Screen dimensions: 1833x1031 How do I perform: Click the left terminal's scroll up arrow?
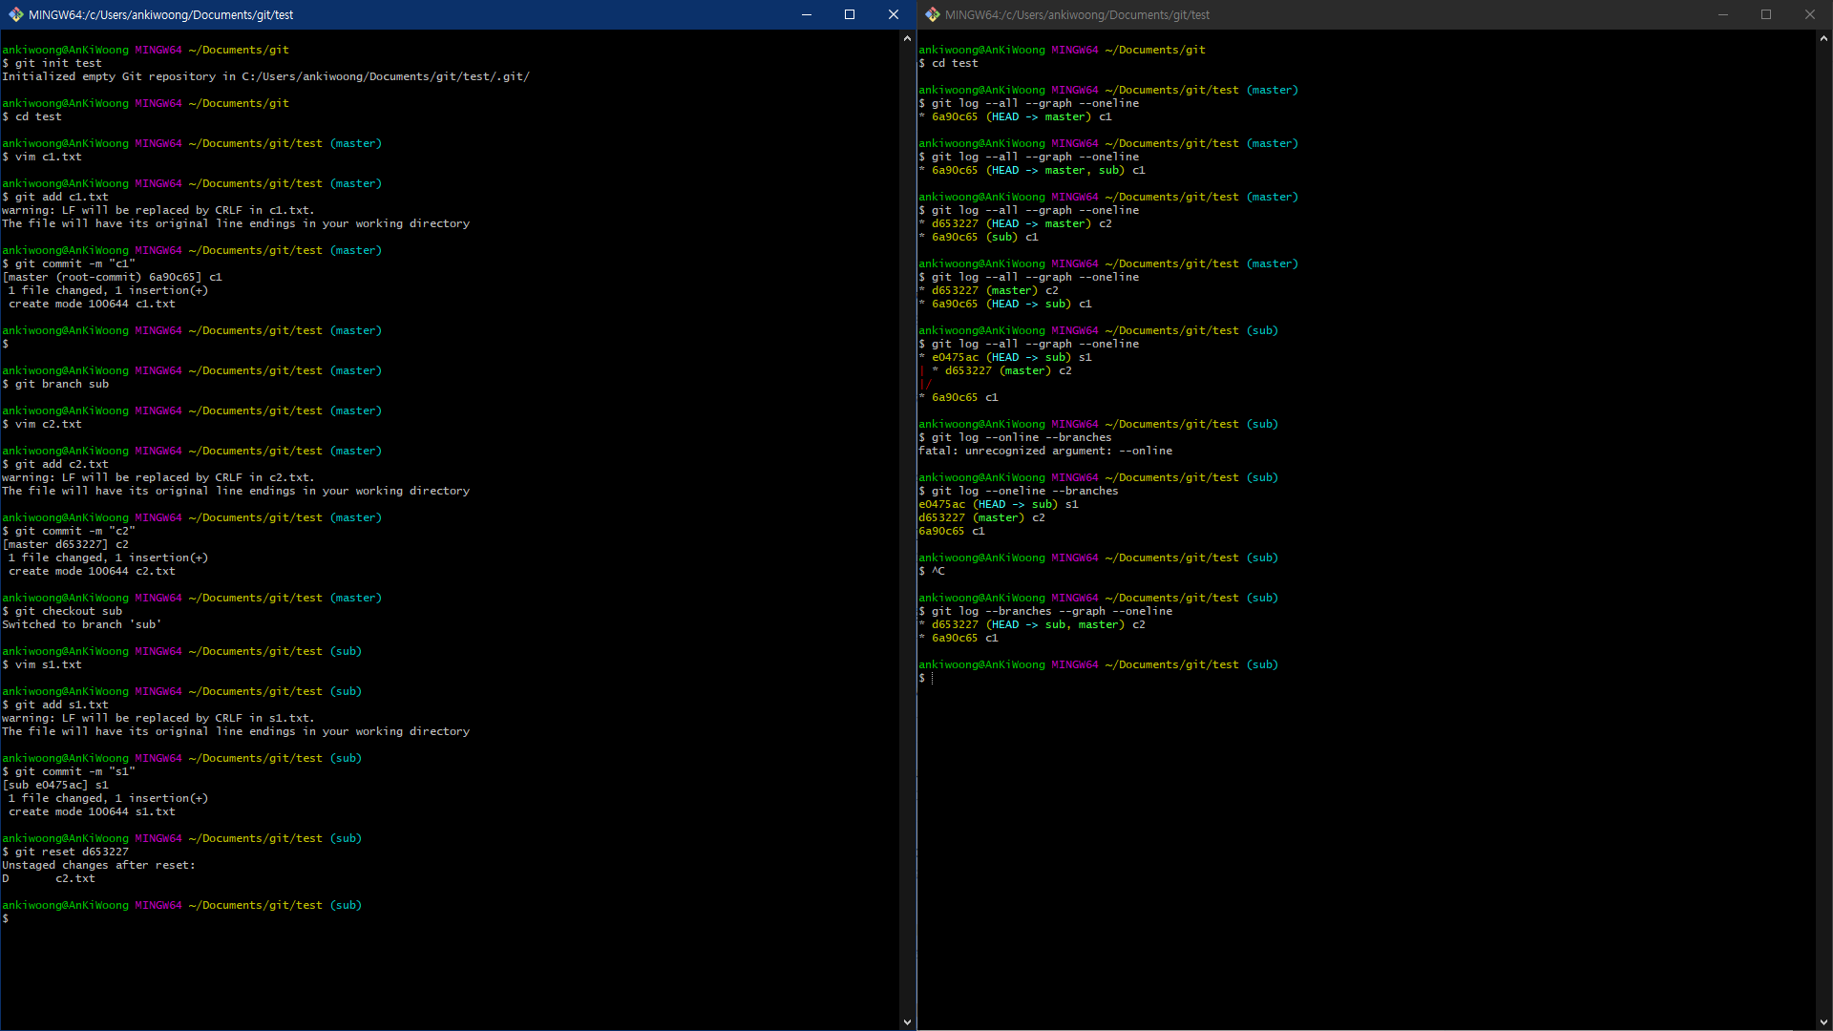click(907, 38)
